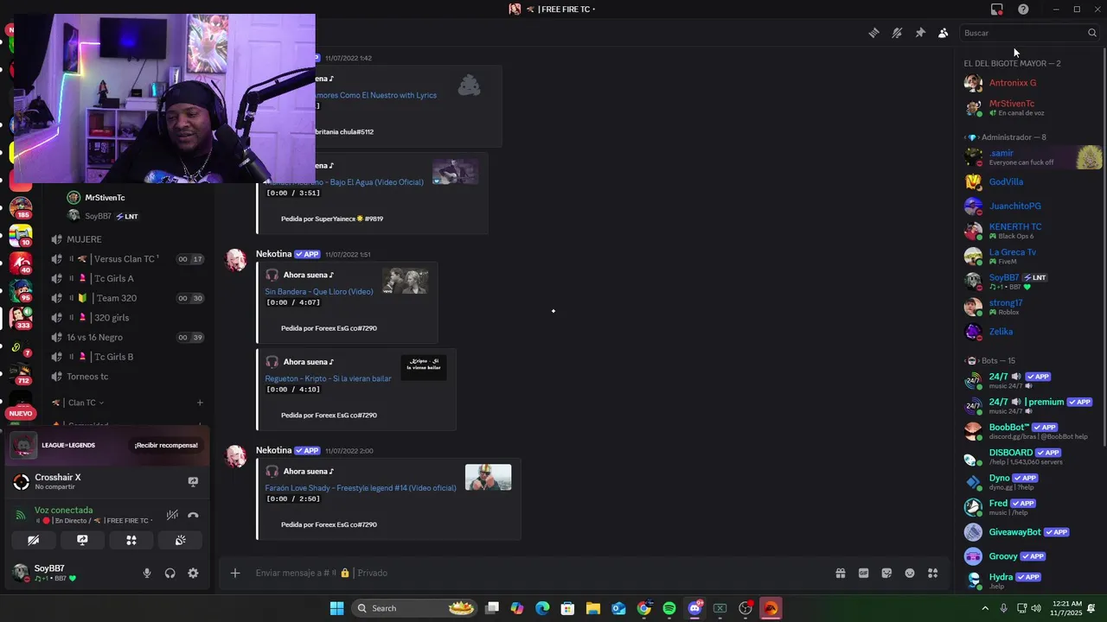Open the plus attachment button in message bar
The height and width of the screenshot is (622, 1107).
pyautogui.click(x=234, y=573)
